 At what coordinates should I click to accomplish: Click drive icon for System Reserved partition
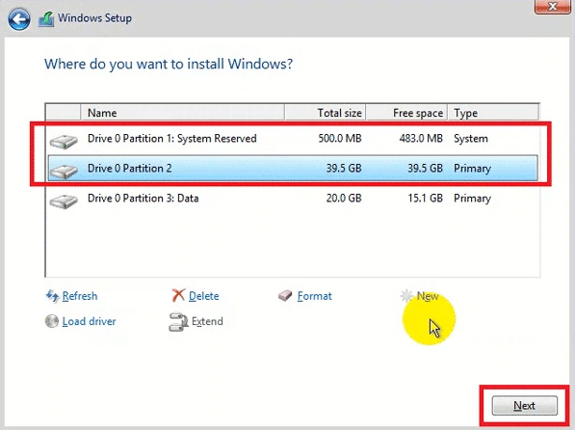(x=64, y=141)
